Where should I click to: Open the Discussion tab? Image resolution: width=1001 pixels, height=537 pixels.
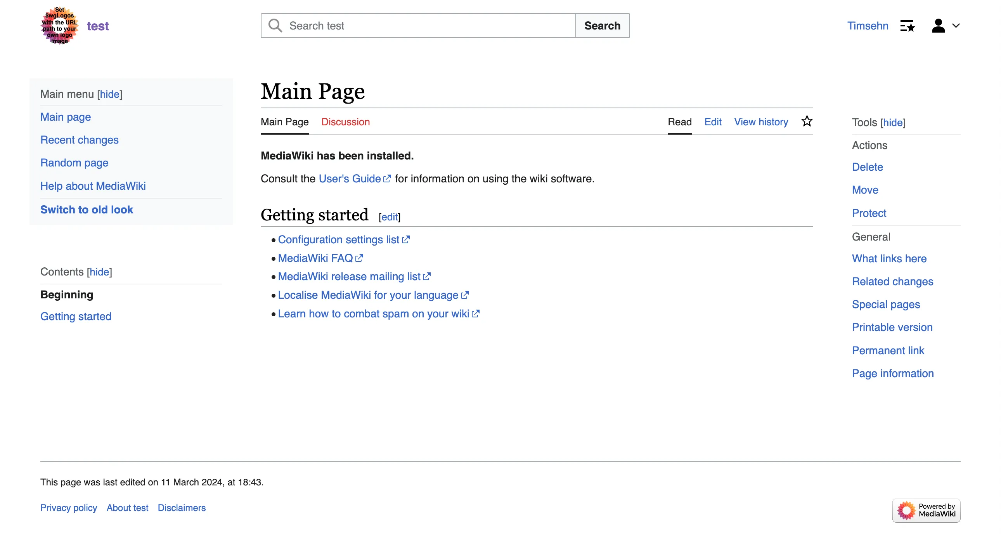pyautogui.click(x=345, y=122)
